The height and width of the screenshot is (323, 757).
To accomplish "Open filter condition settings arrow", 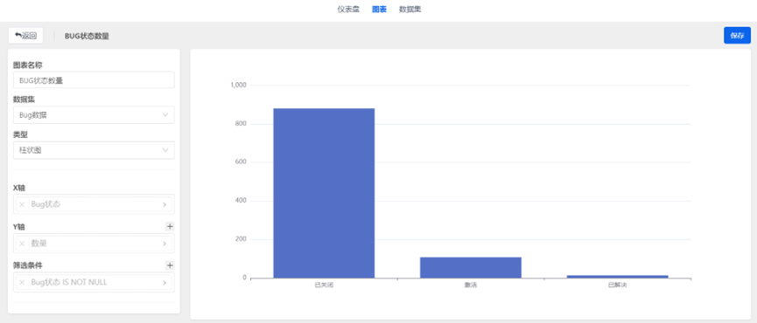I will coord(165,283).
